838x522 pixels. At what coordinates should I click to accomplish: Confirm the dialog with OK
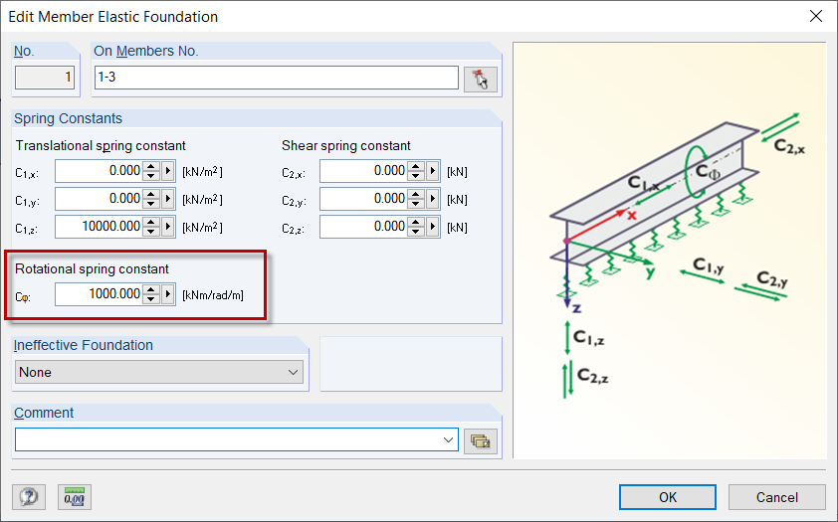(x=668, y=497)
